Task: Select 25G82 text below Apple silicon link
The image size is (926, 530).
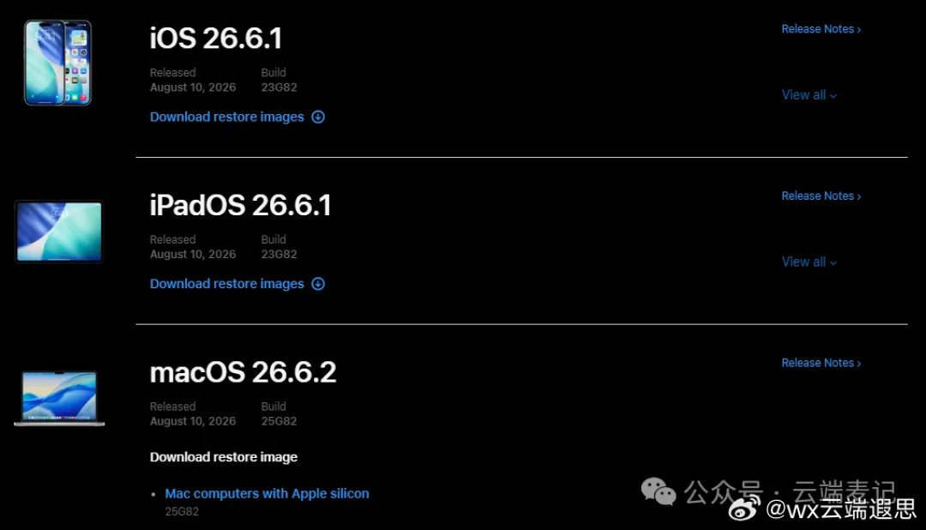Action: [182, 512]
